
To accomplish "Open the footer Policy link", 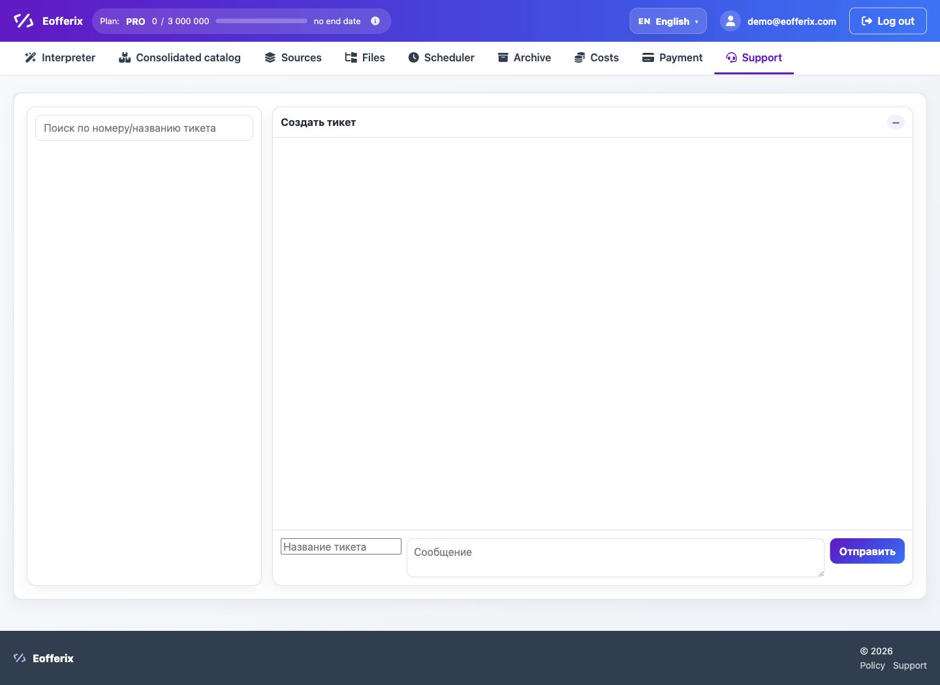I will (x=872, y=665).
